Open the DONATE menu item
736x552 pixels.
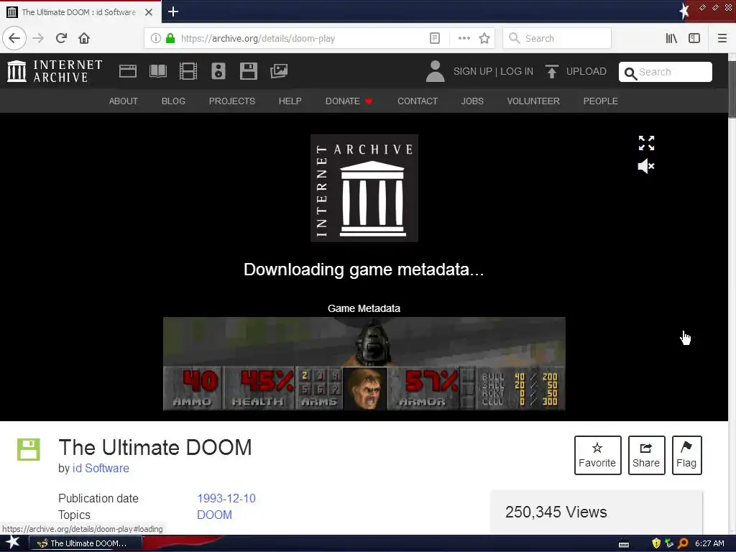click(349, 101)
